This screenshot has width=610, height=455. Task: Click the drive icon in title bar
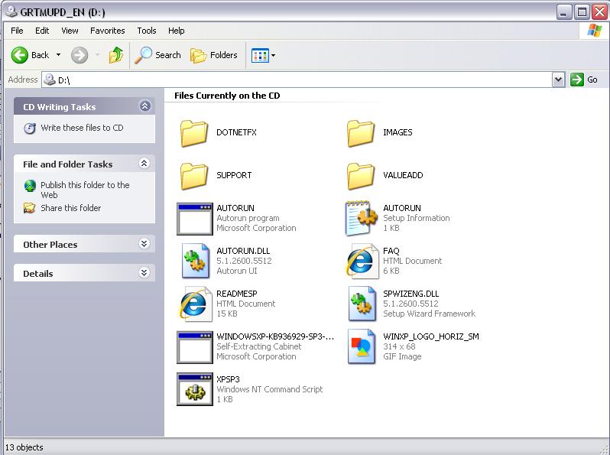coord(11,11)
